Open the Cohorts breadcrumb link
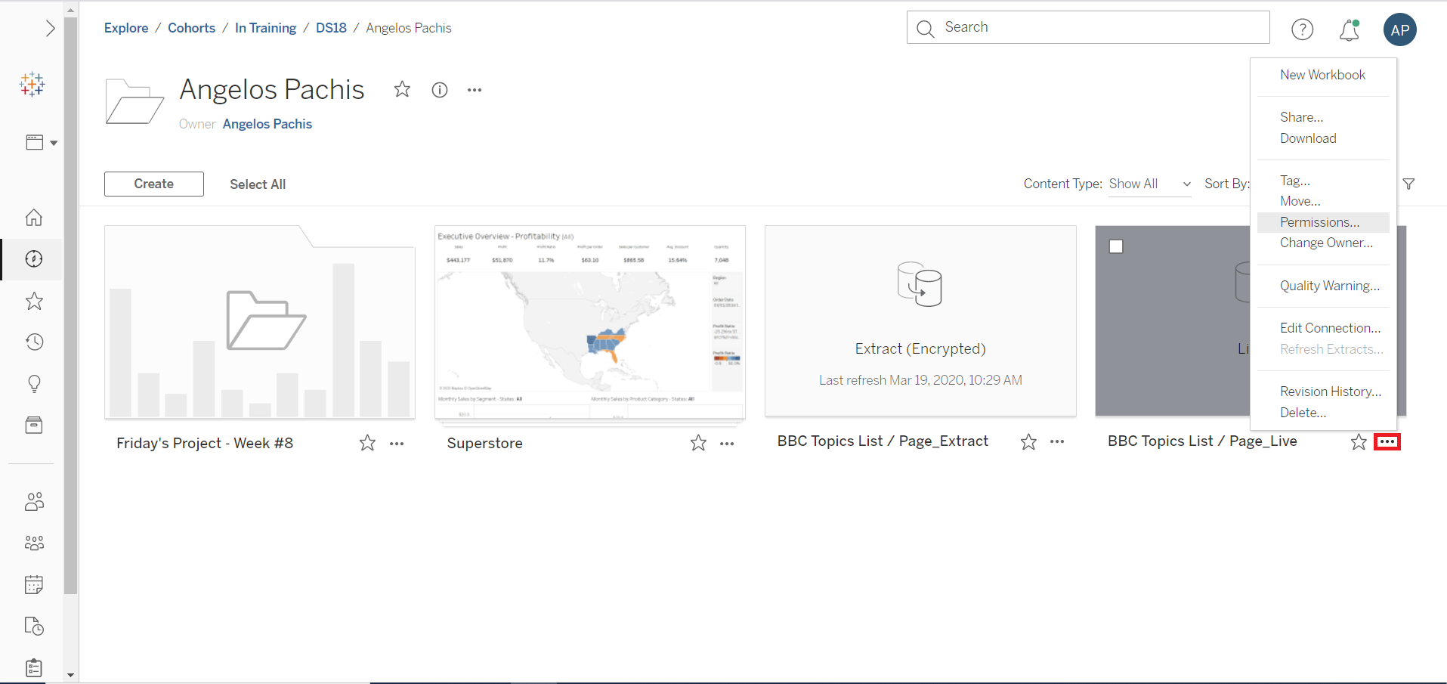Image resolution: width=1447 pixels, height=684 pixels. (191, 27)
